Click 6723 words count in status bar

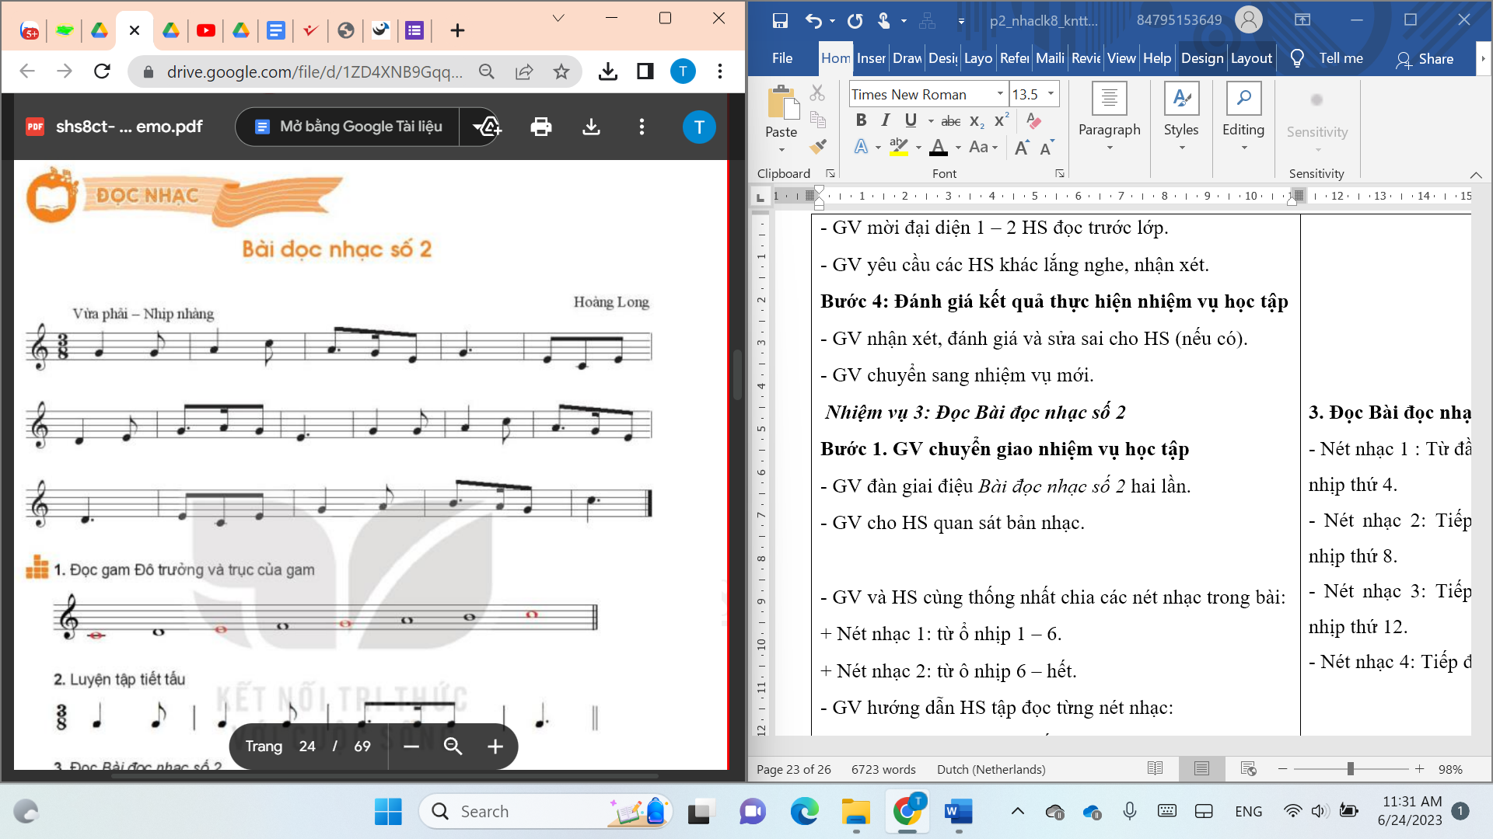coord(883,769)
